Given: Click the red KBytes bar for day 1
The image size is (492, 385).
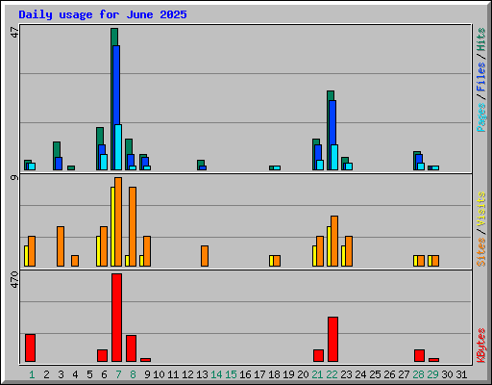Looking at the screenshot, I should tap(30, 348).
